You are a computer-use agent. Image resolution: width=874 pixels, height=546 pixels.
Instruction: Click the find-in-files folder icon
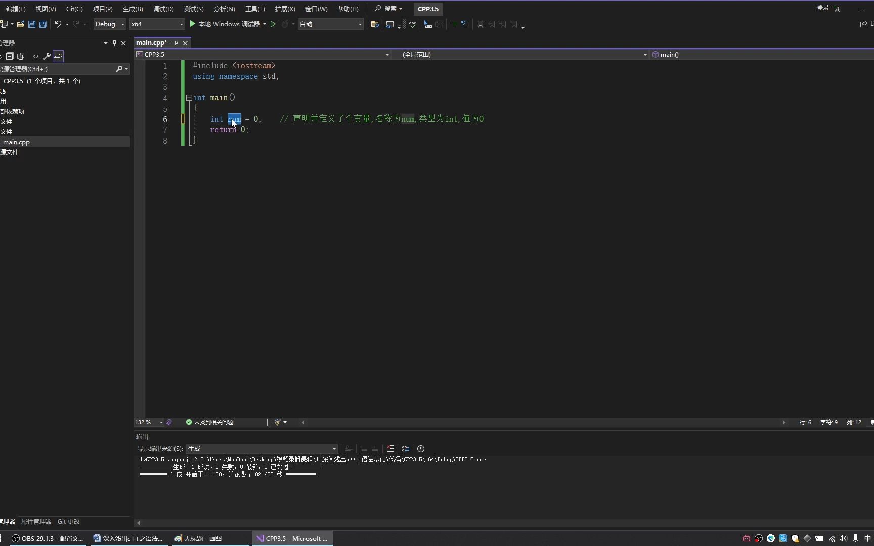coord(375,24)
